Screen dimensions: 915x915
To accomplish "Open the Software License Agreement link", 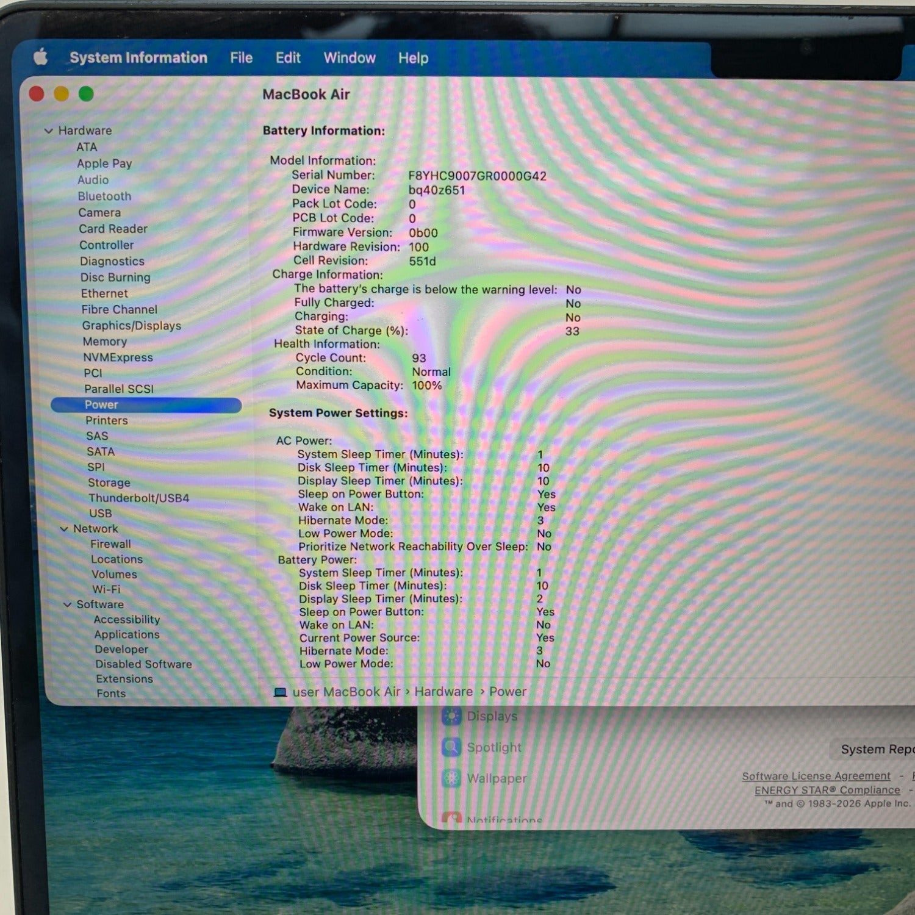I will point(816,776).
